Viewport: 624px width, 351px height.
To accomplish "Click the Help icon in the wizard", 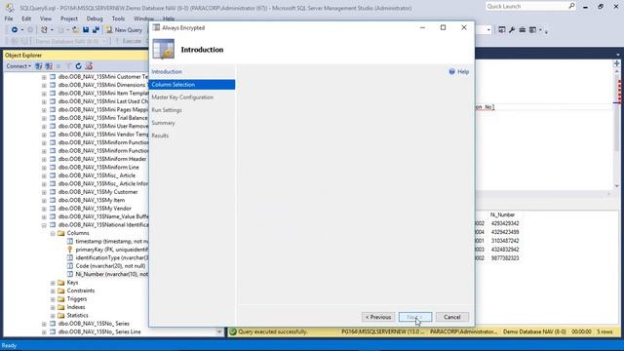I will click(x=451, y=71).
